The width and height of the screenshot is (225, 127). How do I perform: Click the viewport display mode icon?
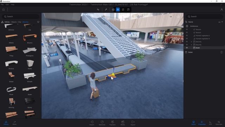click(x=171, y=17)
